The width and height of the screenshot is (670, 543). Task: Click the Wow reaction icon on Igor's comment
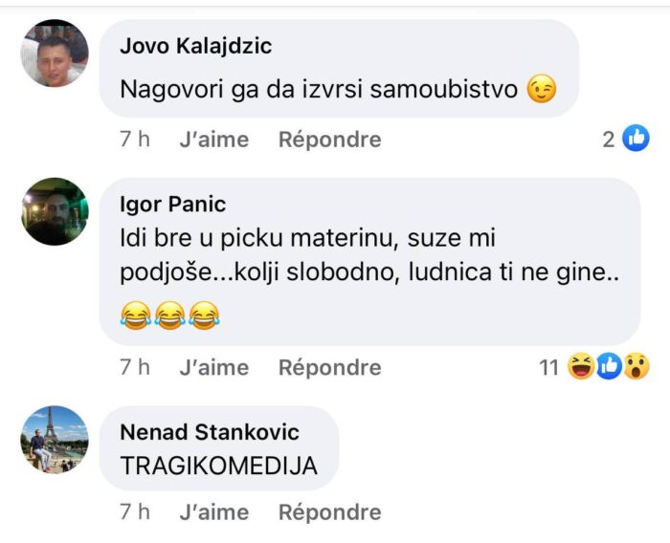tap(636, 367)
